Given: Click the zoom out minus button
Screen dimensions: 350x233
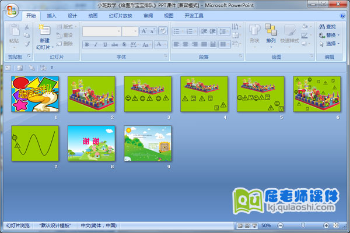Looking at the screenshot, I should point(280,225).
